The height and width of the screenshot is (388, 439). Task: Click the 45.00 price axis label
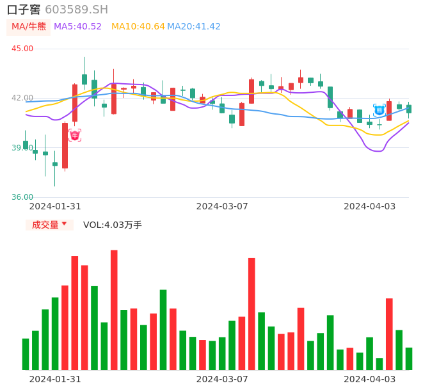coord(22,49)
